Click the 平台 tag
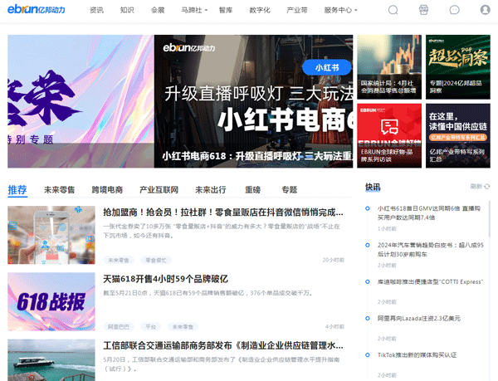This screenshot has width=498, height=381. point(150,326)
